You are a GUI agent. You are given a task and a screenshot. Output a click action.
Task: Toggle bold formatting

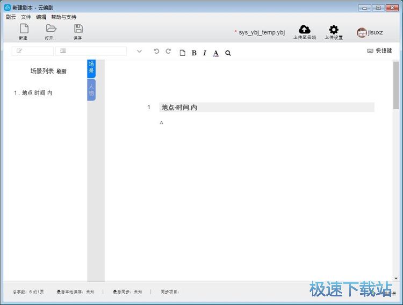pyautogui.click(x=194, y=53)
